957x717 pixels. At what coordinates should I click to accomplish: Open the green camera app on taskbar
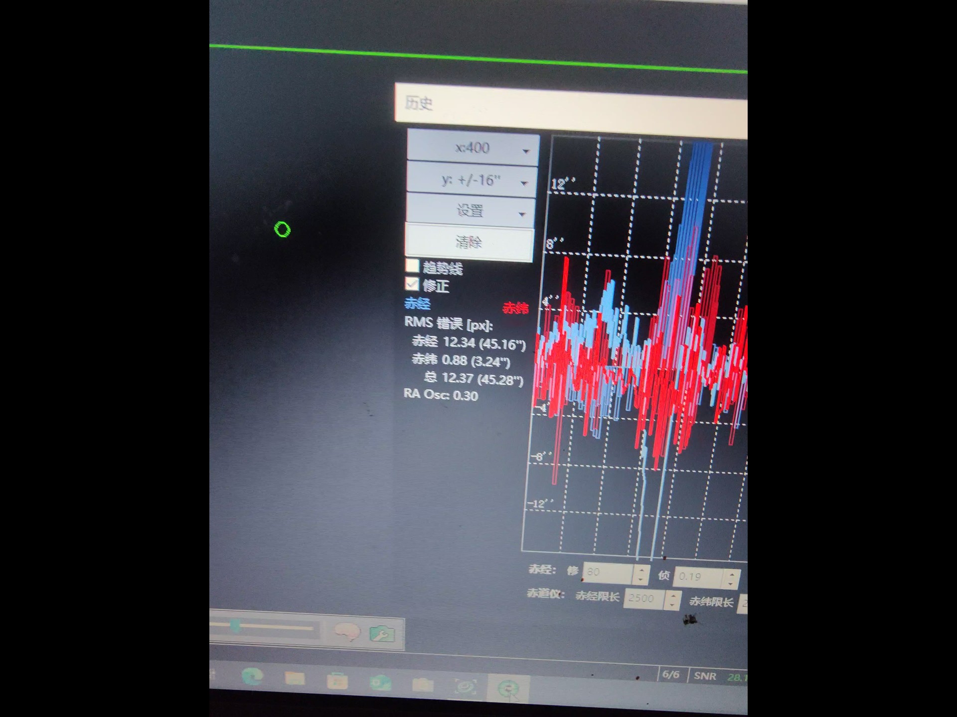pyautogui.click(x=380, y=683)
